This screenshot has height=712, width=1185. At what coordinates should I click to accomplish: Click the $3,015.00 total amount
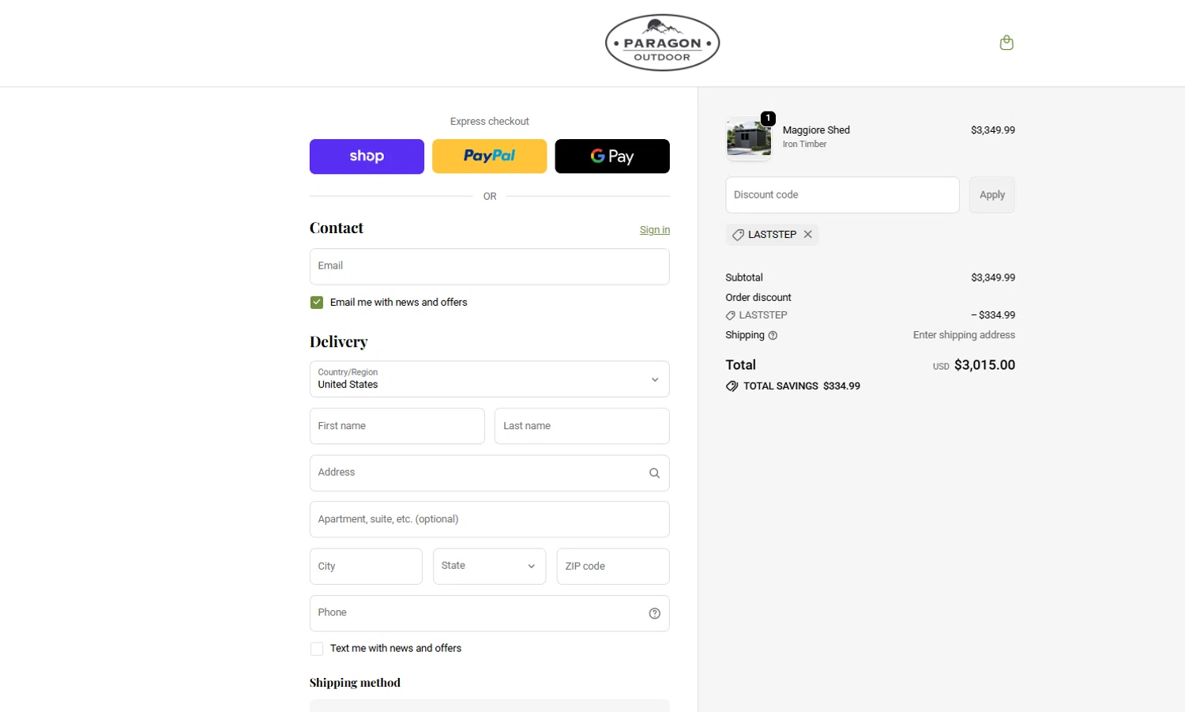984,365
